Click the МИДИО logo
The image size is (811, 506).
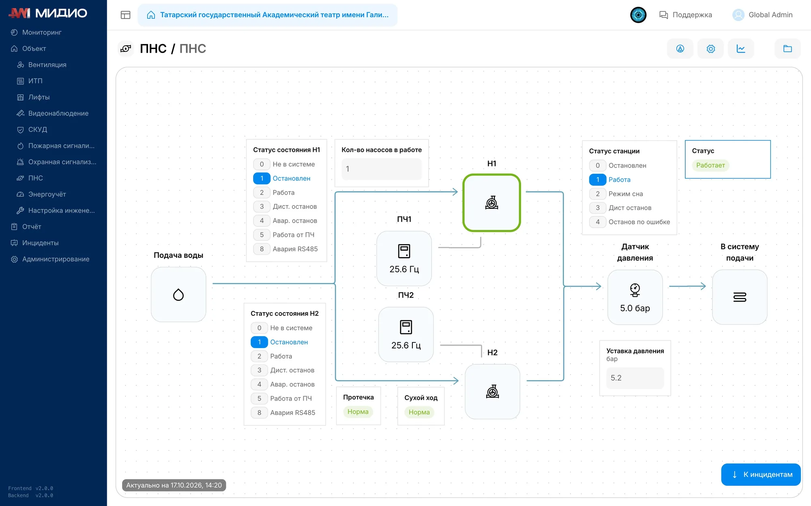48,13
